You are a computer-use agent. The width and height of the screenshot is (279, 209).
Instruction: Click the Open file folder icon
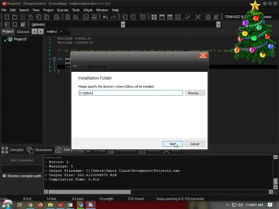pyautogui.click(x=15, y=17)
